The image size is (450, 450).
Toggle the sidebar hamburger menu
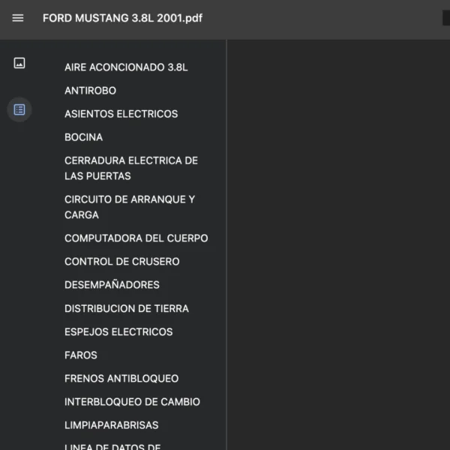click(x=18, y=18)
